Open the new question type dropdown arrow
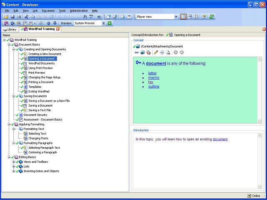Screen dimensions: 267x200 pyautogui.click(x=35, y=23)
